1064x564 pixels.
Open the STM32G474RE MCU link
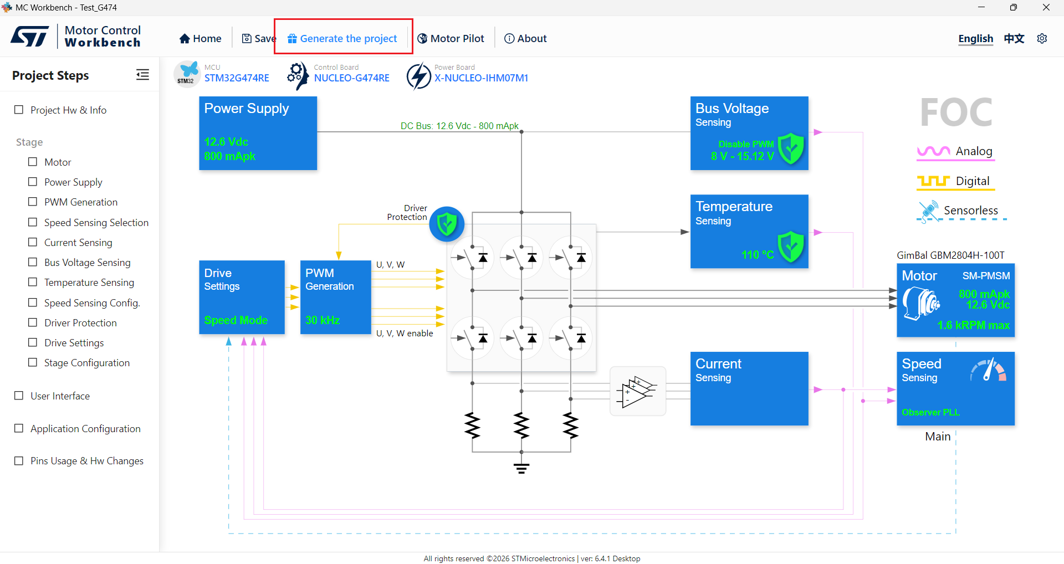(237, 78)
